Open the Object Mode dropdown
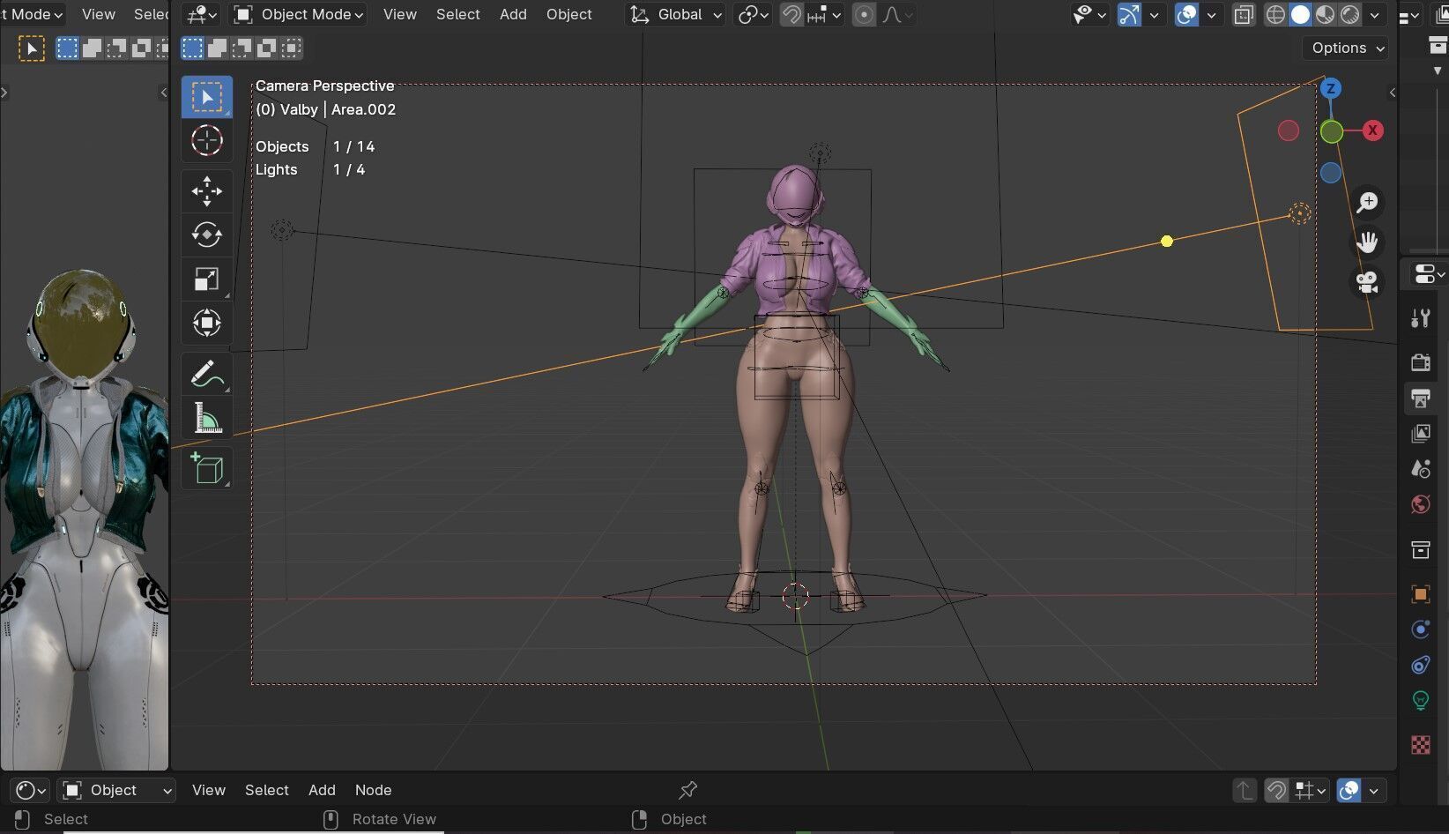This screenshot has width=1449, height=834. 299,15
